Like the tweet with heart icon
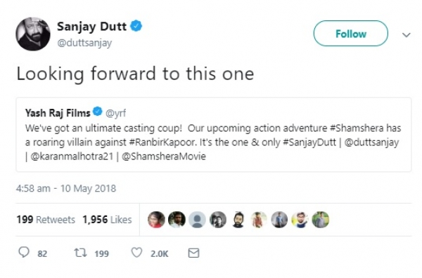 [x=136, y=253]
